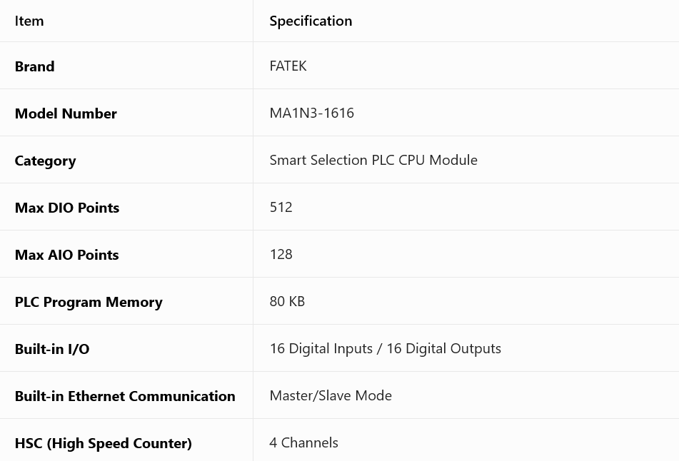Select the HSC (High Speed Counter) label
679x461 pixels.
pos(103,443)
